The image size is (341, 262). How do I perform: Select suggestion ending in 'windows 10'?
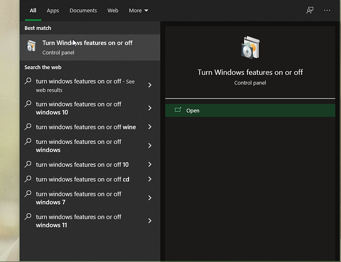tap(90, 108)
